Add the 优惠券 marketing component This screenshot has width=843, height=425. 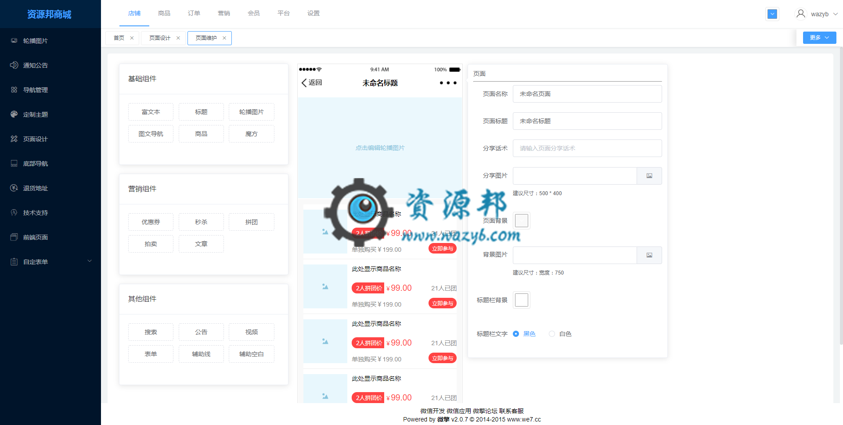pos(151,222)
